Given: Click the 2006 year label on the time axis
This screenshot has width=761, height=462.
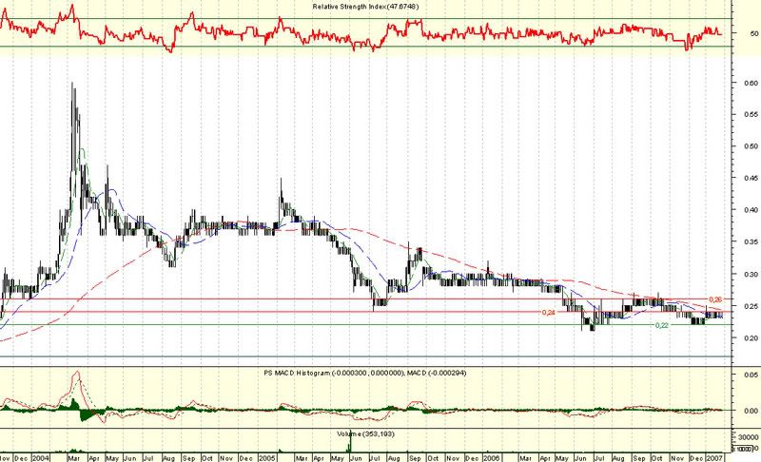Looking at the screenshot, I should point(492,458).
